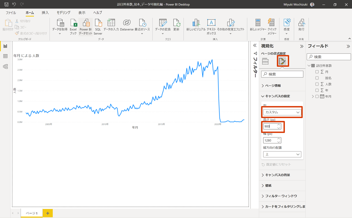The height and width of the screenshot is (218, 352).
Task: Create クイックメジャー quick measure
Action: pos(272,27)
